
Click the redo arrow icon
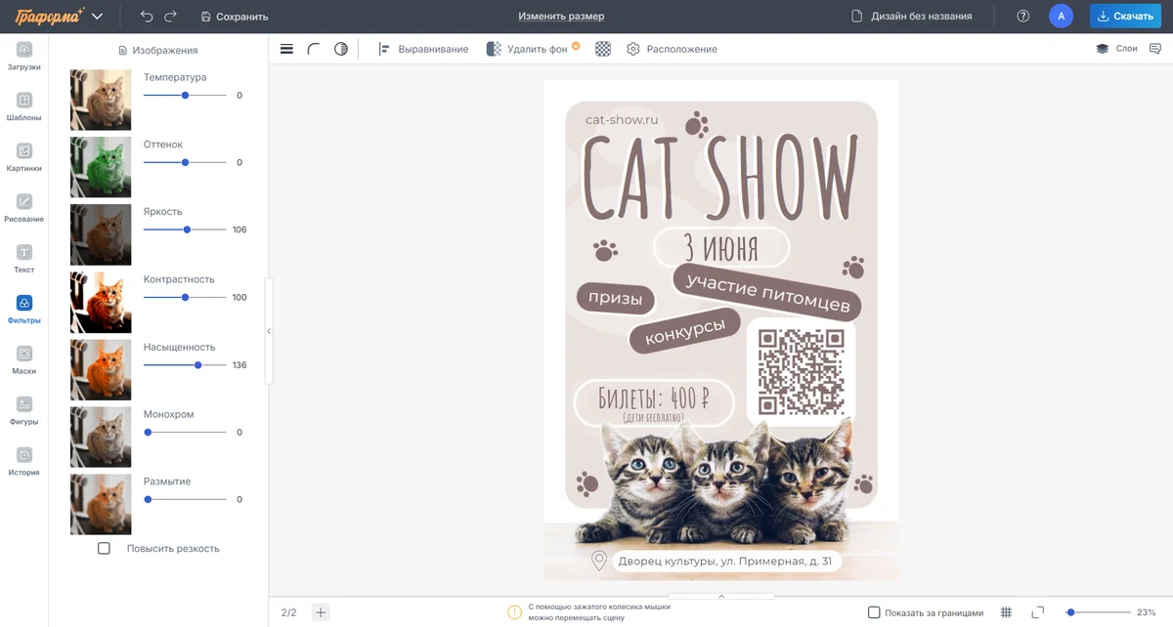(171, 17)
